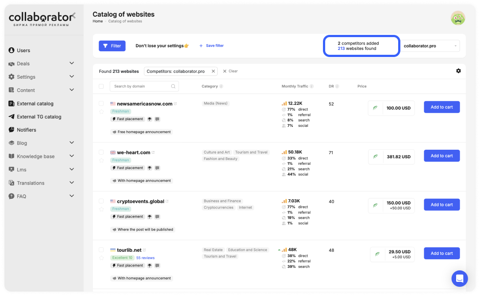Expand the Deals menu chevron
The width and height of the screenshot is (480, 296).
point(72,63)
